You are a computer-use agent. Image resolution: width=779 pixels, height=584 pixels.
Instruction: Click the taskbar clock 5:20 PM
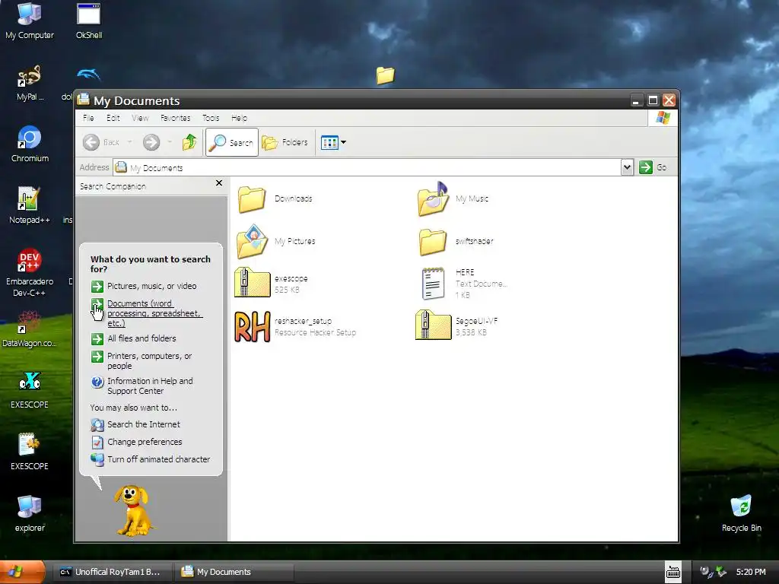[751, 572]
